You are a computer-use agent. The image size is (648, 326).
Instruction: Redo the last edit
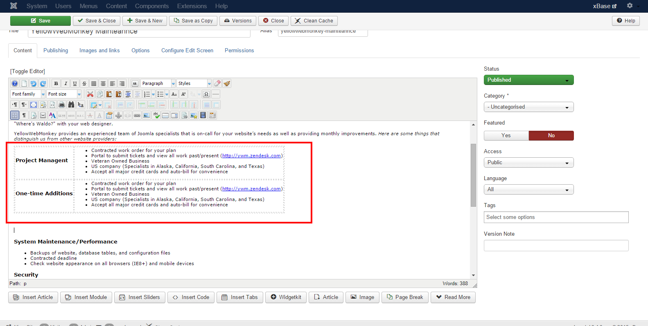coord(43,83)
